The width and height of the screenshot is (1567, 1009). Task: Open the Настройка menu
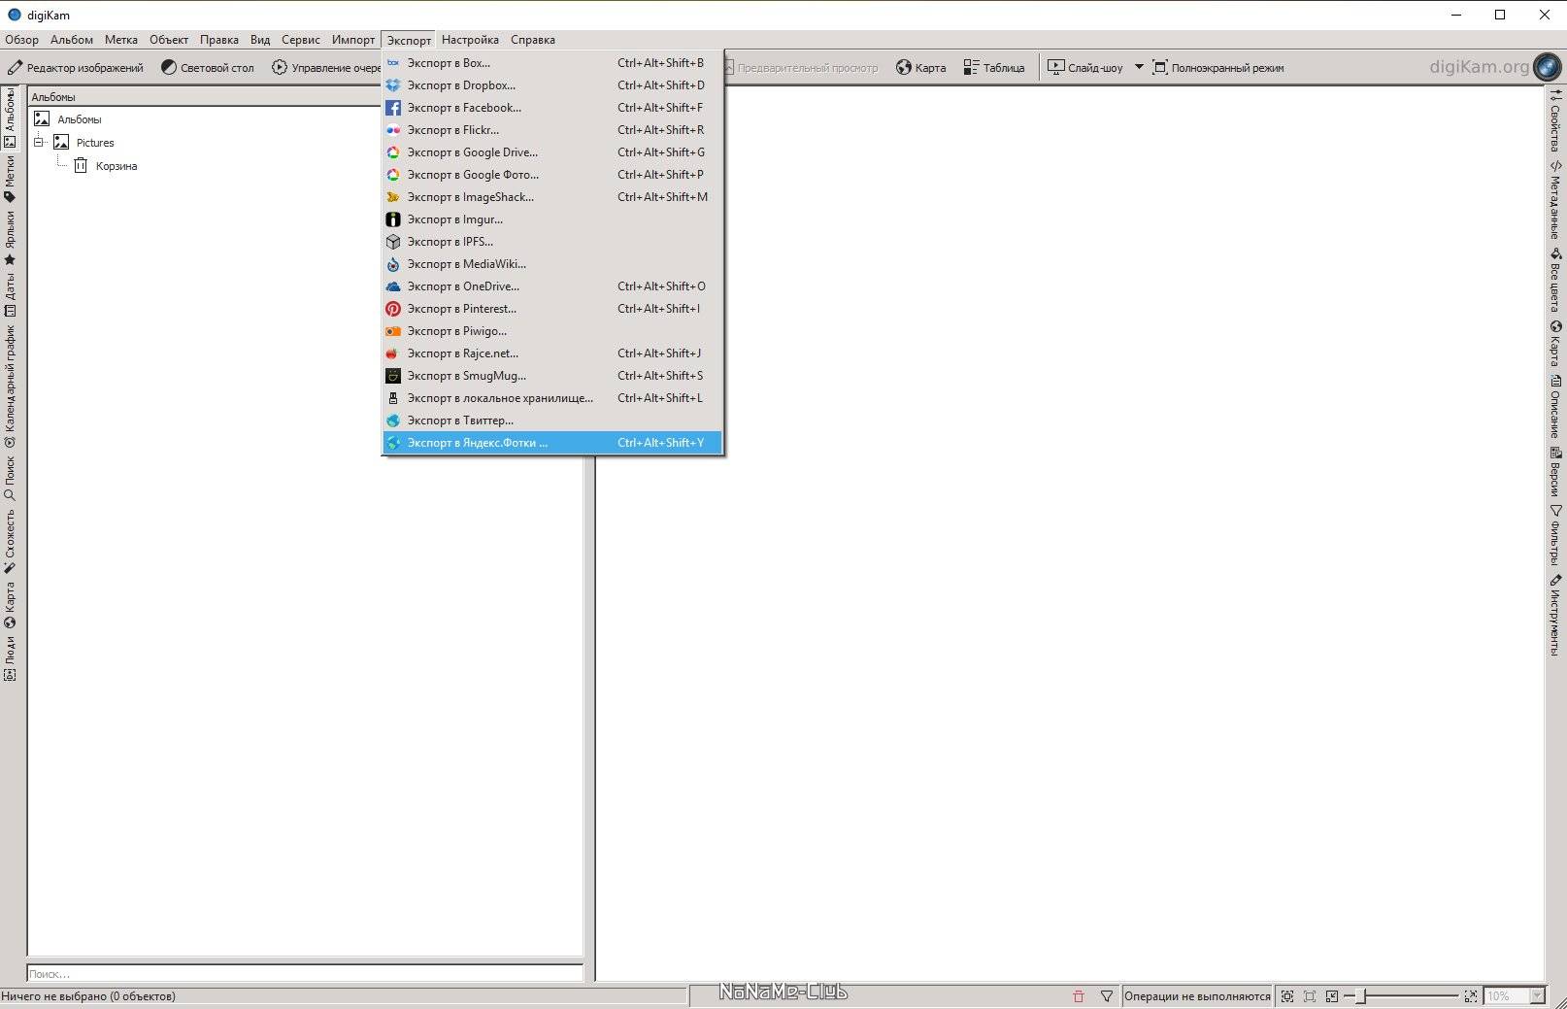click(x=470, y=40)
